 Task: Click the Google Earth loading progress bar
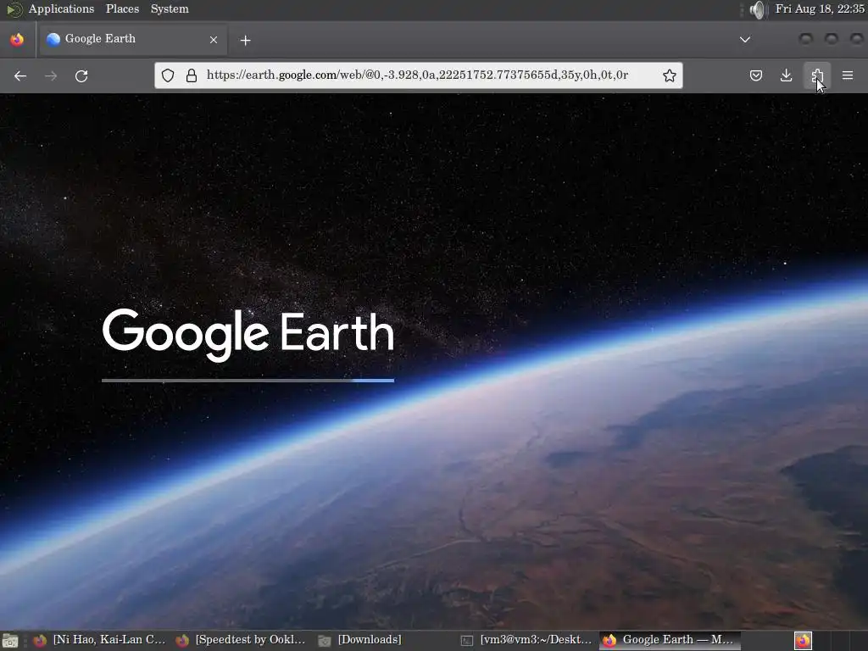248,381
